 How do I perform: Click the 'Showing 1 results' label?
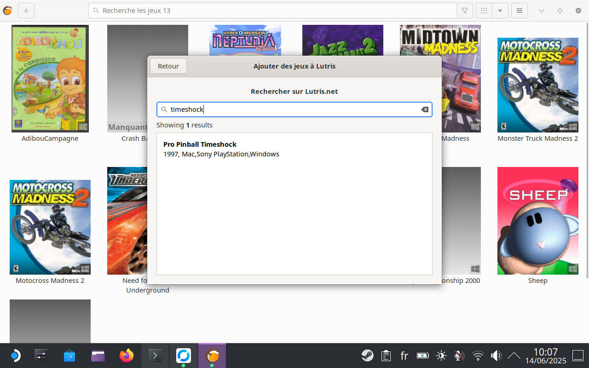tap(185, 125)
